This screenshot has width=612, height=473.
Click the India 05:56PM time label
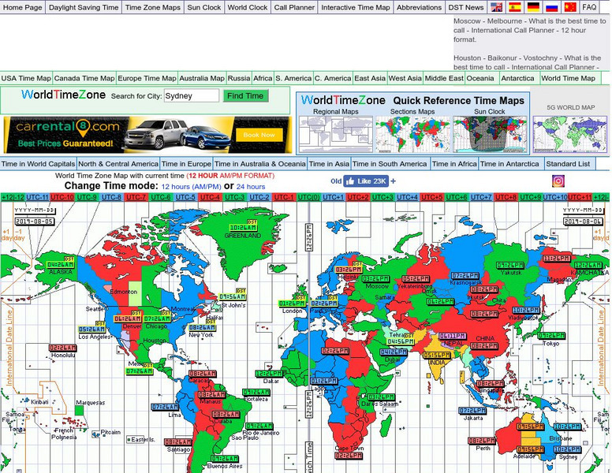(x=437, y=355)
